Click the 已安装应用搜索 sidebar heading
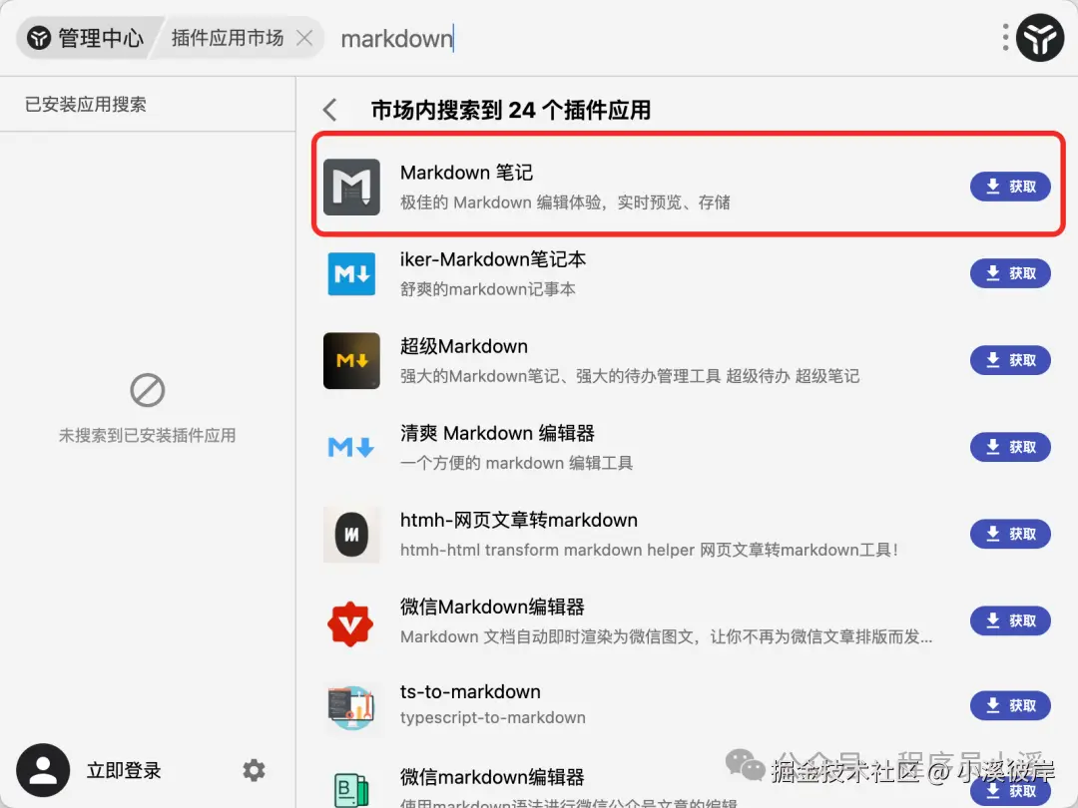 86,105
